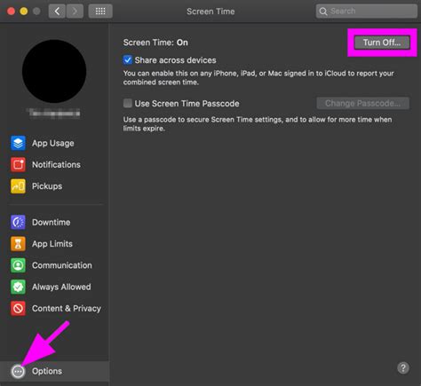Open the green Communication contact icon
Screen dimensions: 421x386
pos(18,265)
